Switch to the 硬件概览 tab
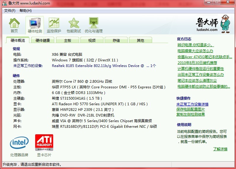The height and width of the screenshot is (169, 236). (x=18, y=40)
